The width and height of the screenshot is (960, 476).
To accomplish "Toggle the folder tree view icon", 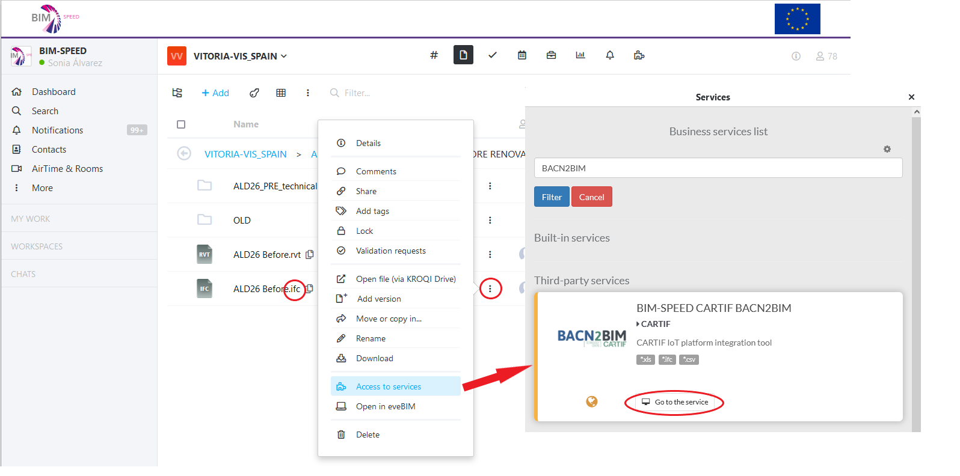I will click(177, 93).
